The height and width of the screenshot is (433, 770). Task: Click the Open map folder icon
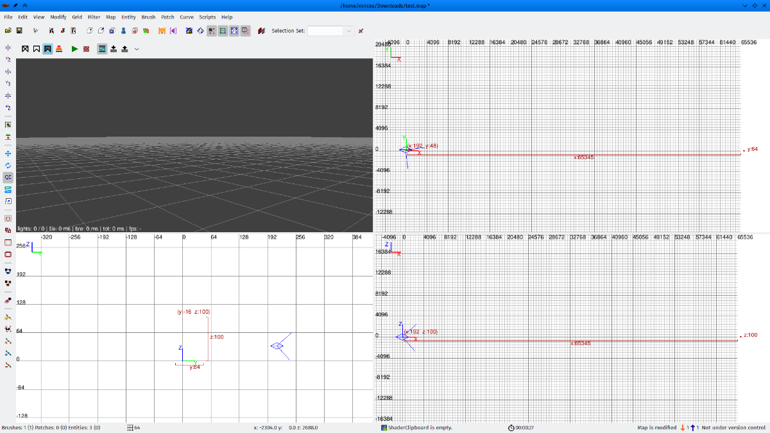click(x=8, y=30)
